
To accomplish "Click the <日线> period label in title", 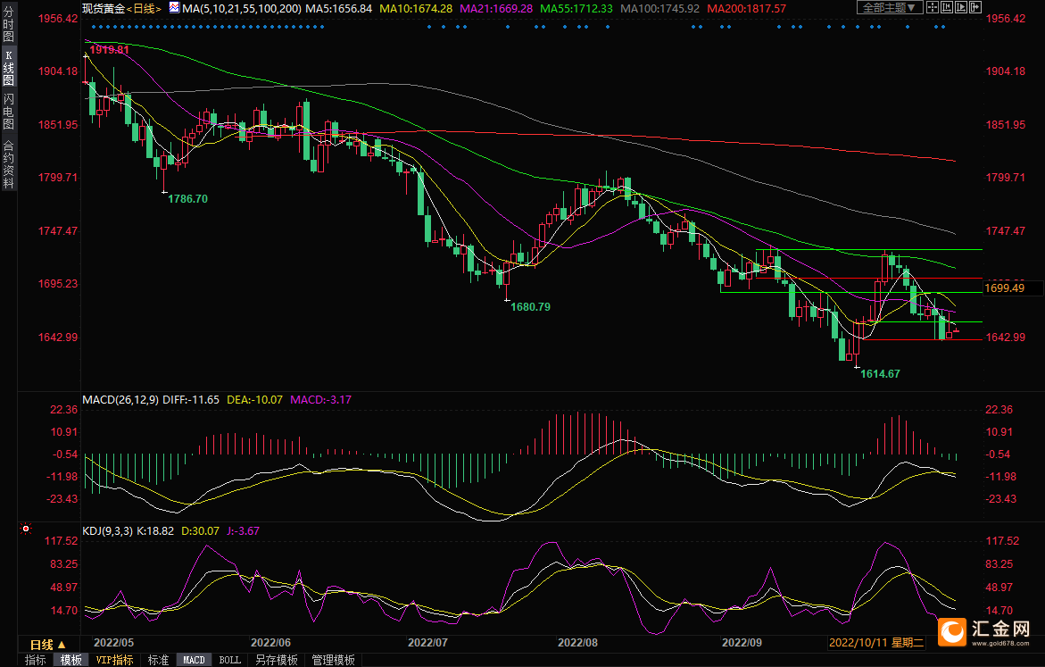I will (143, 8).
